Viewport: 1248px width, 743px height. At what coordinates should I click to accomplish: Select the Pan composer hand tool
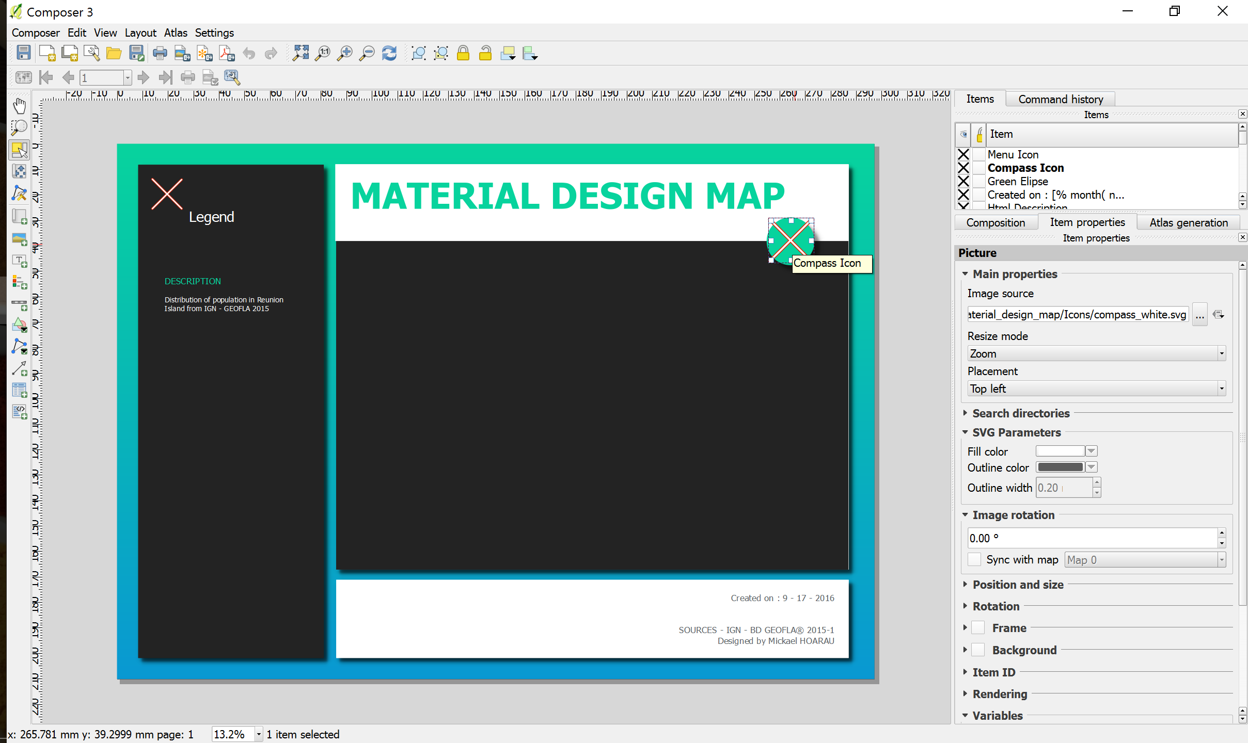coord(19,106)
